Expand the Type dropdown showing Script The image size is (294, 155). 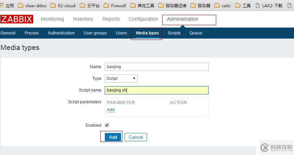pyautogui.click(x=121, y=79)
